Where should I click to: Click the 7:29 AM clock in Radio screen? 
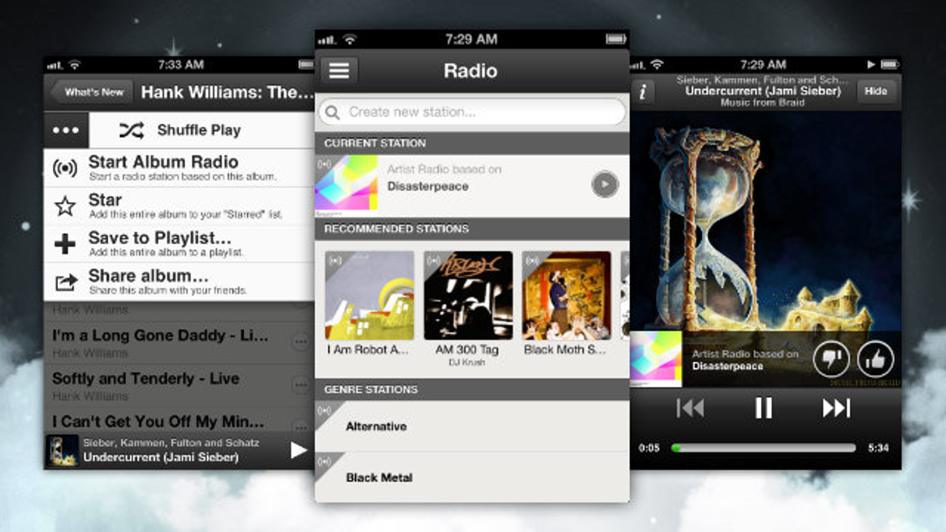coord(471,40)
